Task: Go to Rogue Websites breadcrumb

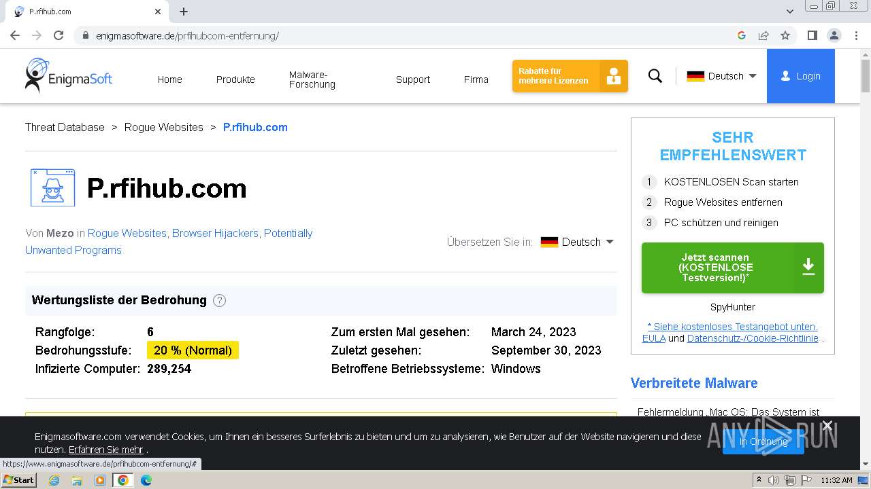Action: pos(163,127)
